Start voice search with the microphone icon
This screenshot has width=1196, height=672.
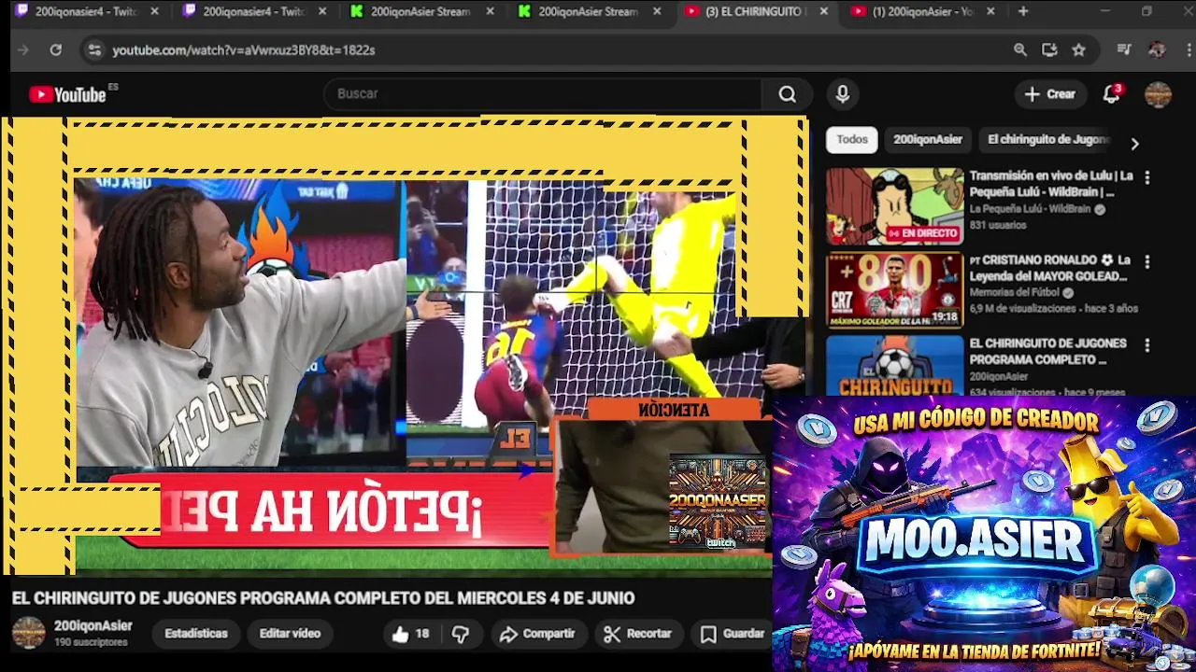click(x=842, y=94)
